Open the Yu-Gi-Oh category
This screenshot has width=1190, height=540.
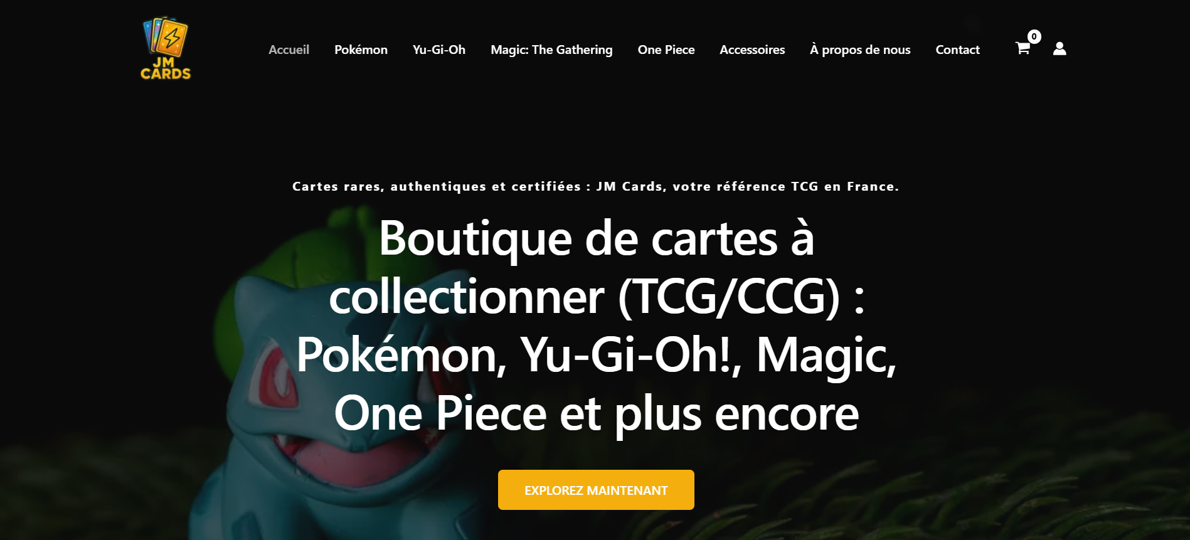pyautogui.click(x=439, y=50)
